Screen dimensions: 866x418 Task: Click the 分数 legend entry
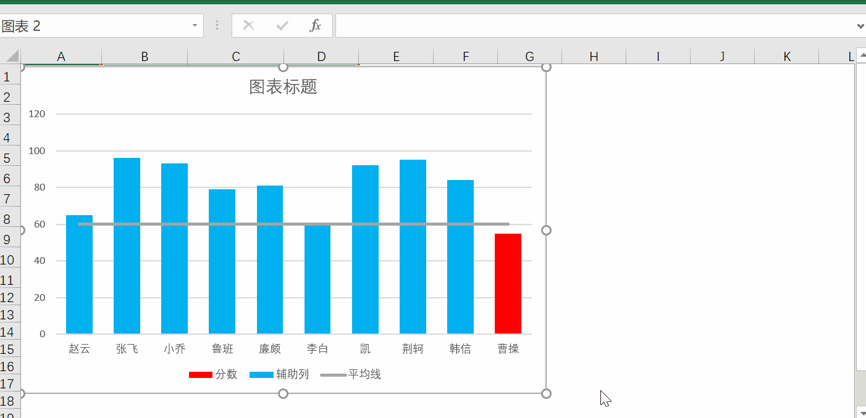[213, 374]
